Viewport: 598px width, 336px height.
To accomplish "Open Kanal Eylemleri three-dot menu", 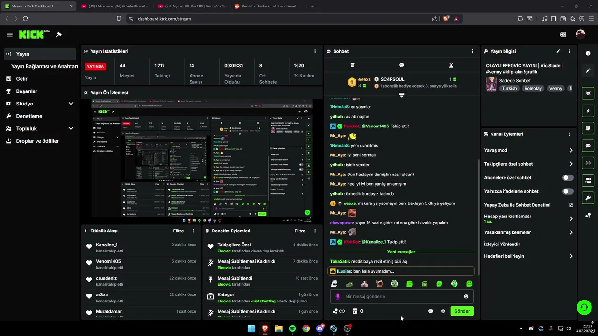I will [x=569, y=134].
